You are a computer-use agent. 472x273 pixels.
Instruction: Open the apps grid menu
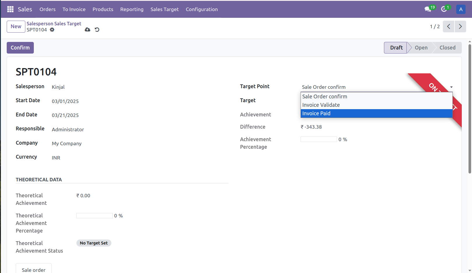pyautogui.click(x=10, y=9)
